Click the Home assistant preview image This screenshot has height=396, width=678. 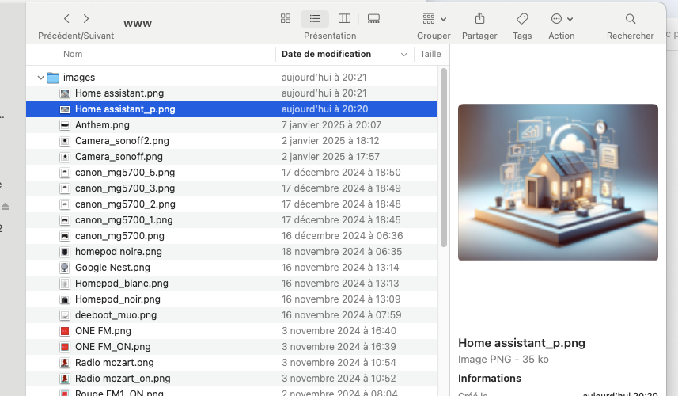coord(558,182)
